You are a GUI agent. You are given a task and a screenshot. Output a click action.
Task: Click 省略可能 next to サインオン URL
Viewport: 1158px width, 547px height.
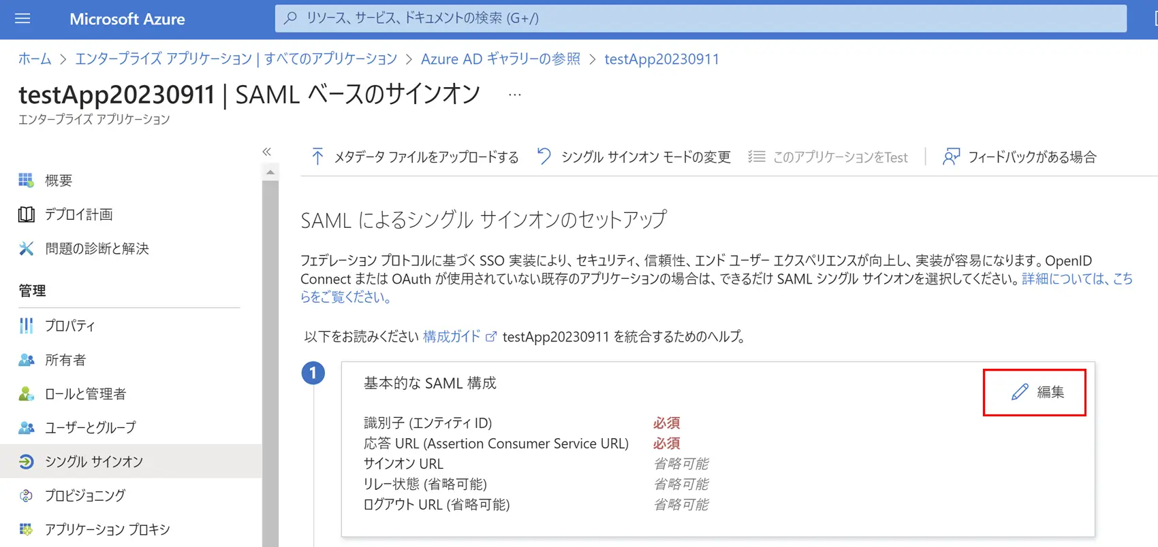(680, 464)
